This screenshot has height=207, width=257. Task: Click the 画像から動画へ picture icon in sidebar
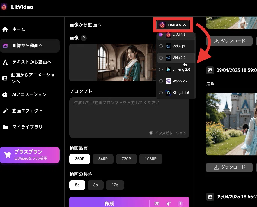pos(5,46)
